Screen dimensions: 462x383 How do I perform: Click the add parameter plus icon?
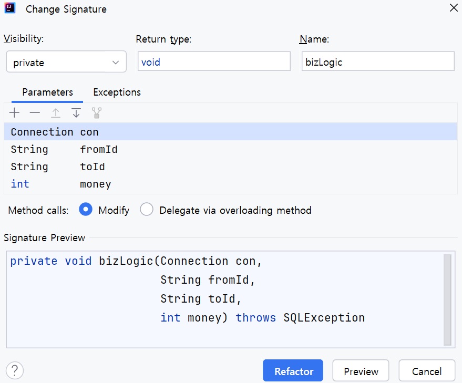[14, 113]
